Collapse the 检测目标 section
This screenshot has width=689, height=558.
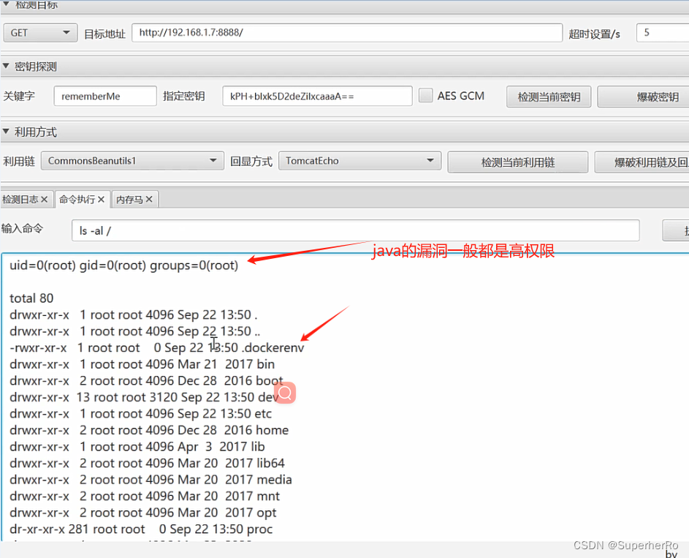coord(6,4)
